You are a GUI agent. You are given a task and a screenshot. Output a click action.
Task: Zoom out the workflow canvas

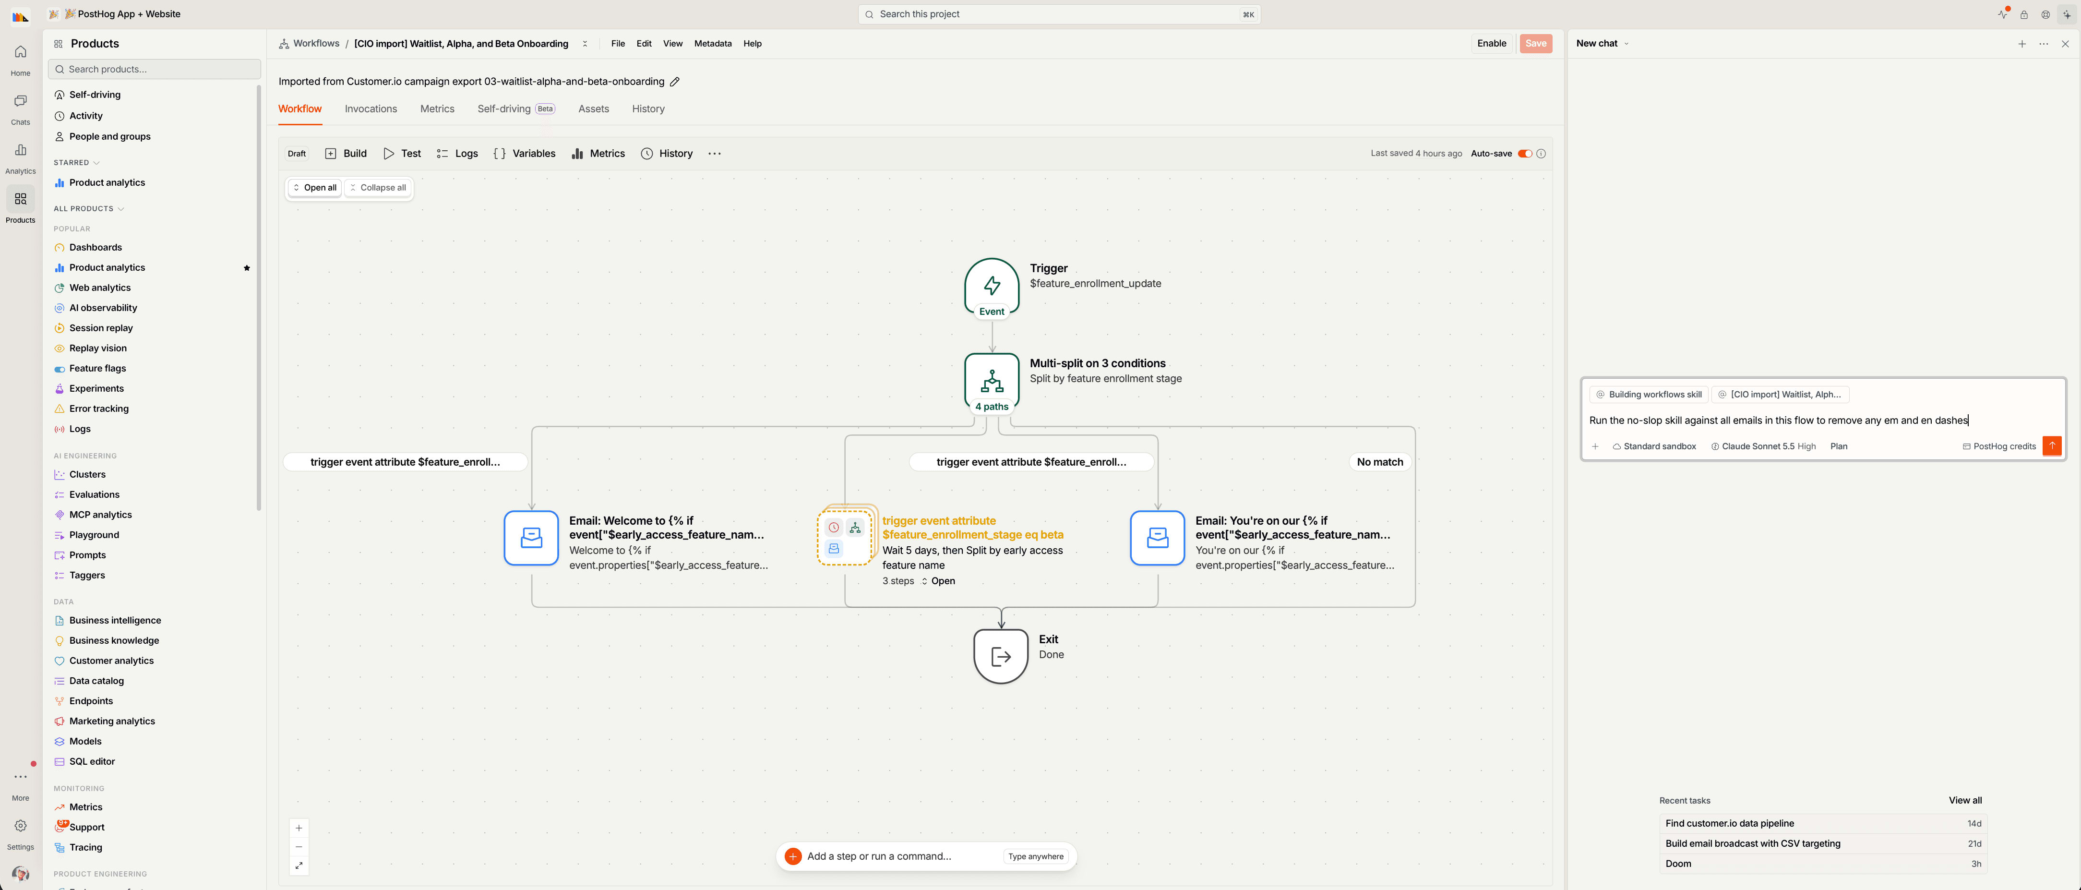pyautogui.click(x=299, y=846)
